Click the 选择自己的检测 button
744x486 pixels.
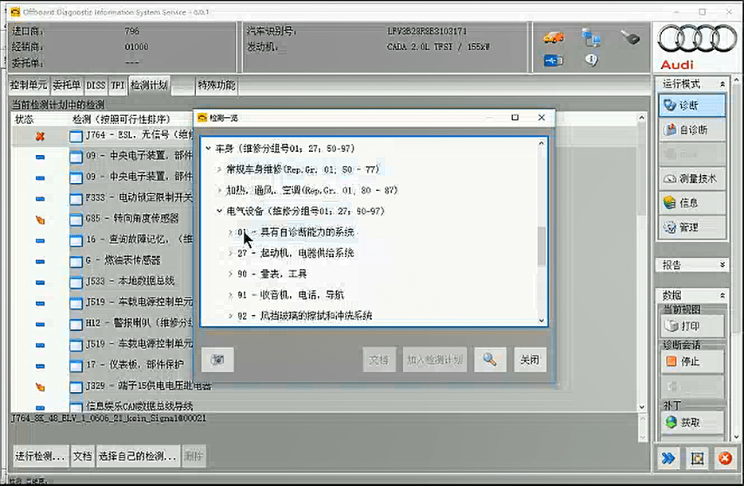[x=137, y=456]
